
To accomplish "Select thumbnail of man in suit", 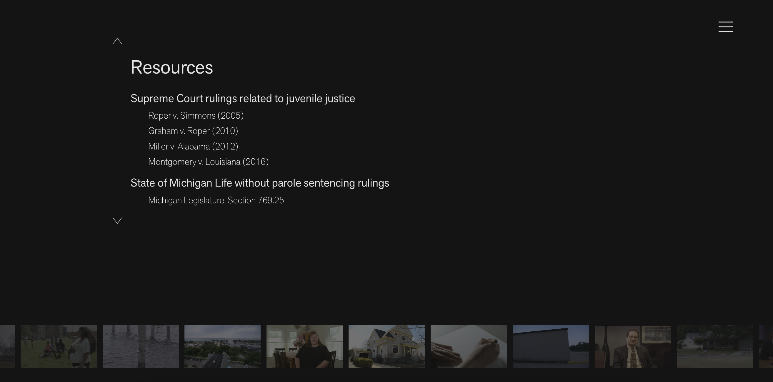I will [633, 347].
